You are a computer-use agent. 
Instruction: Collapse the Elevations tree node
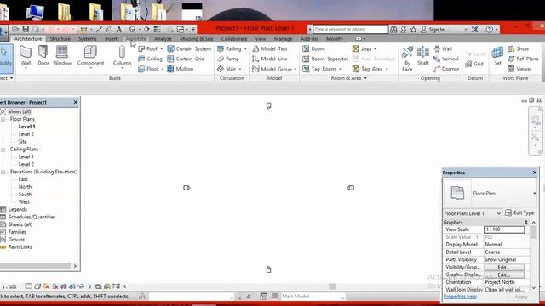[3, 172]
